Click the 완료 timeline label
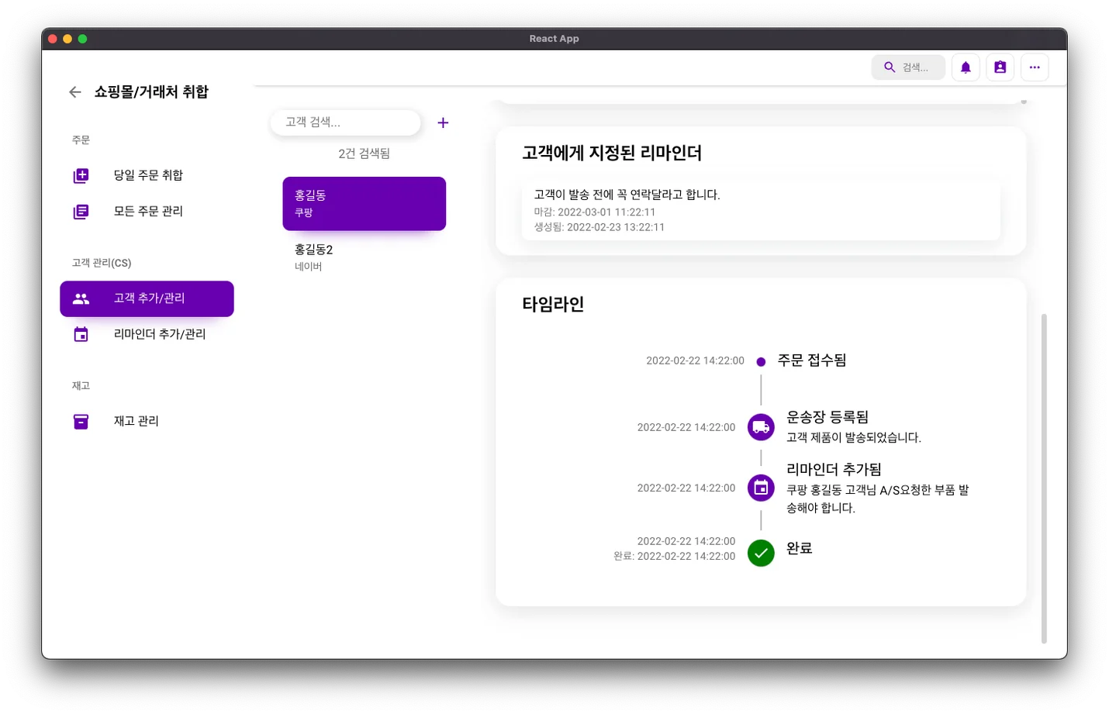 800,548
